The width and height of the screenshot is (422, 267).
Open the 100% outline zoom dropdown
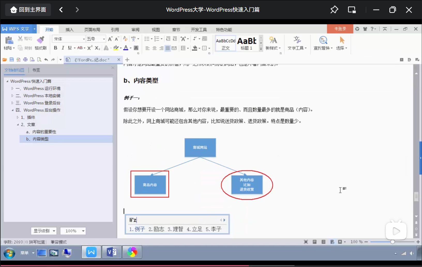(73, 231)
